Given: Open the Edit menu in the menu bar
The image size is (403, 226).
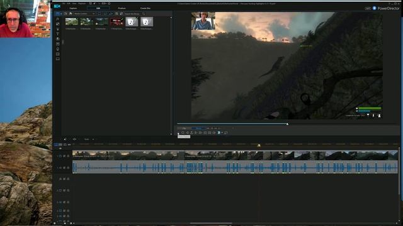Looking at the screenshot, I should (x=69, y=4).
